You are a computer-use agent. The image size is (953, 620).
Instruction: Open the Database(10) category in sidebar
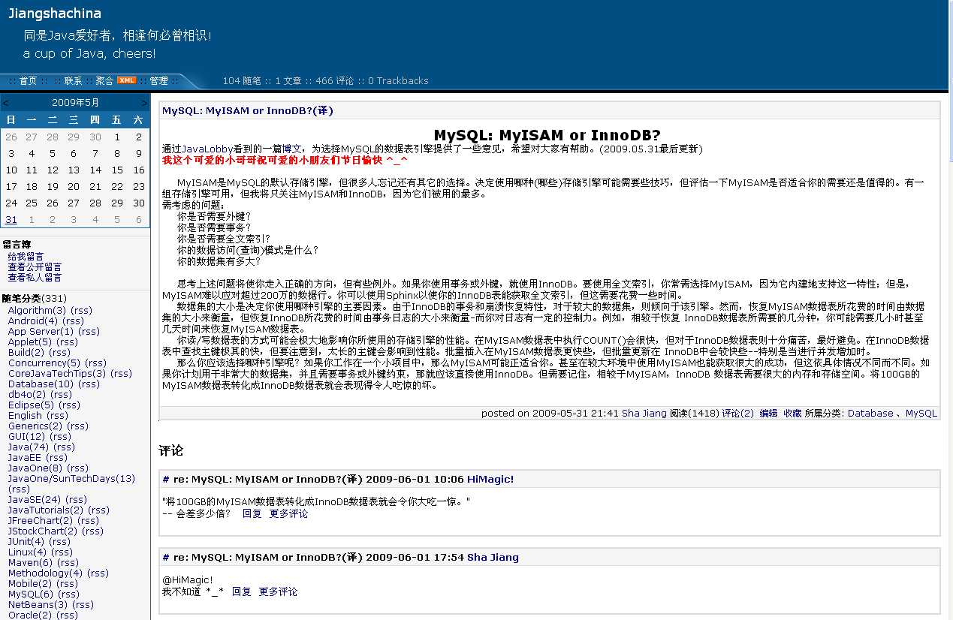pyautogui.click(x=41, y=384)
